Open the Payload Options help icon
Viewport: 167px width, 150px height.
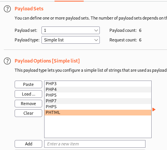(x=7, y=61)
